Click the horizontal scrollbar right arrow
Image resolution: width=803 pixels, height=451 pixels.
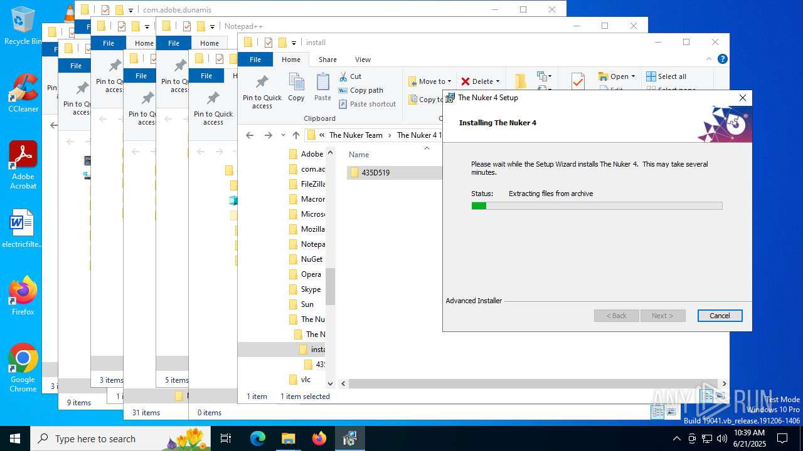click(x=724, y=383)
